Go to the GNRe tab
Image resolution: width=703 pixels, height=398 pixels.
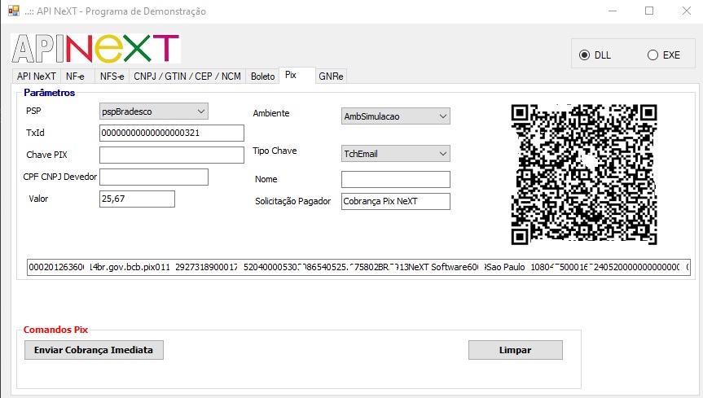click(332, 76)
